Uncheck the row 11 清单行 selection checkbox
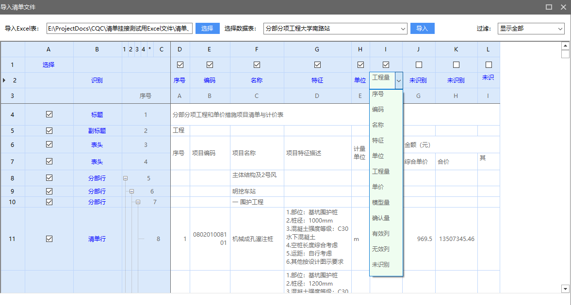Image resolution: width=571 pixels, height=305 pixels. pos(49,239)
